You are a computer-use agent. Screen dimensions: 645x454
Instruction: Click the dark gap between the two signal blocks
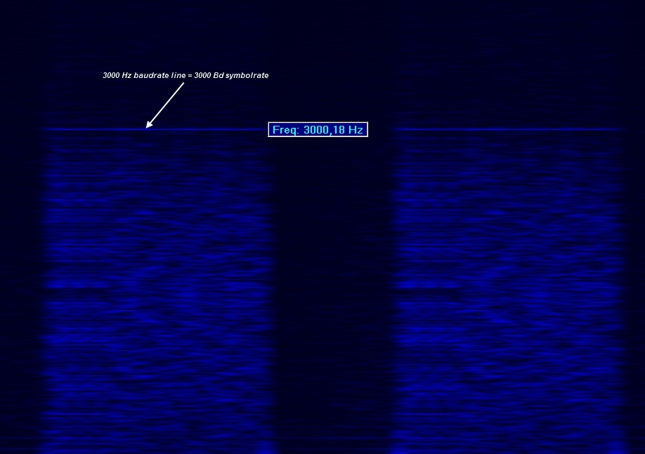coord(333,281)
